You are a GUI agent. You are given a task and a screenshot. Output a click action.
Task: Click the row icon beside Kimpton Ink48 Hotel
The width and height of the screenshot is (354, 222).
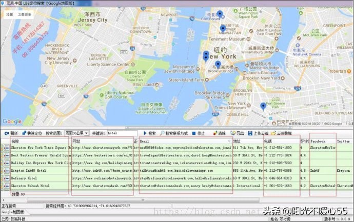(x=7, y=171)
